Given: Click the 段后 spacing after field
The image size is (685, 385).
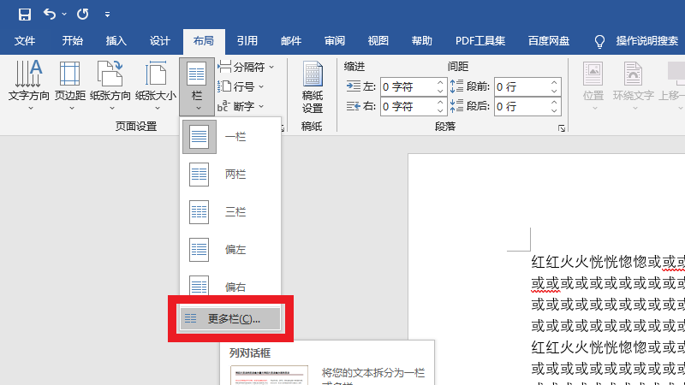Looking at the screenshot, I should [522, 106].
